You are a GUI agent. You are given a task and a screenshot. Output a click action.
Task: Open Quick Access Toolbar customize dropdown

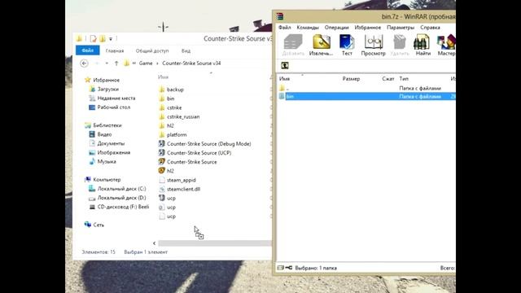111,39
